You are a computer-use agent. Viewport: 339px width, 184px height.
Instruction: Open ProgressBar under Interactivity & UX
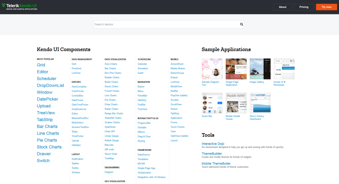[144, 123]
